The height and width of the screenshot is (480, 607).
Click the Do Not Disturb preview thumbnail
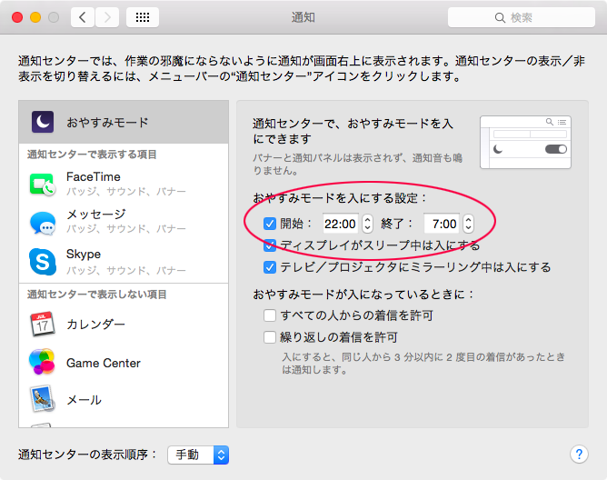click(525, 142)
